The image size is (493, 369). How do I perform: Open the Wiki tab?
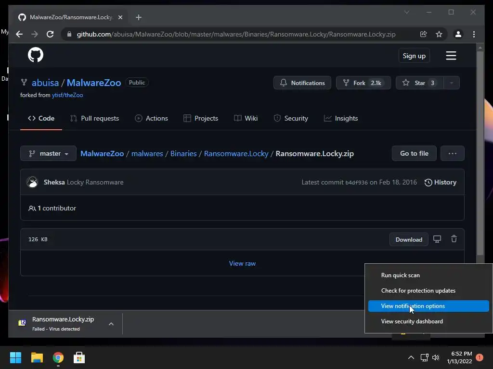click(246, 118)
